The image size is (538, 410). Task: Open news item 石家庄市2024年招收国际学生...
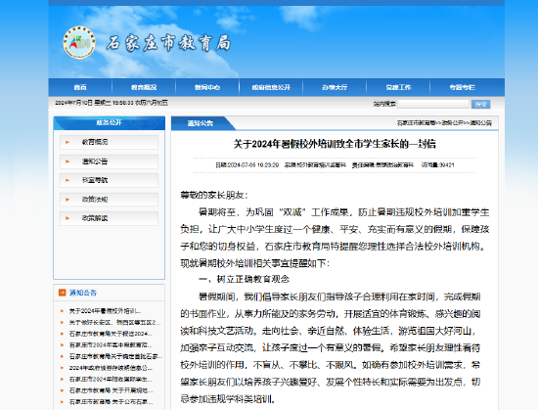(x=111, y=379)
